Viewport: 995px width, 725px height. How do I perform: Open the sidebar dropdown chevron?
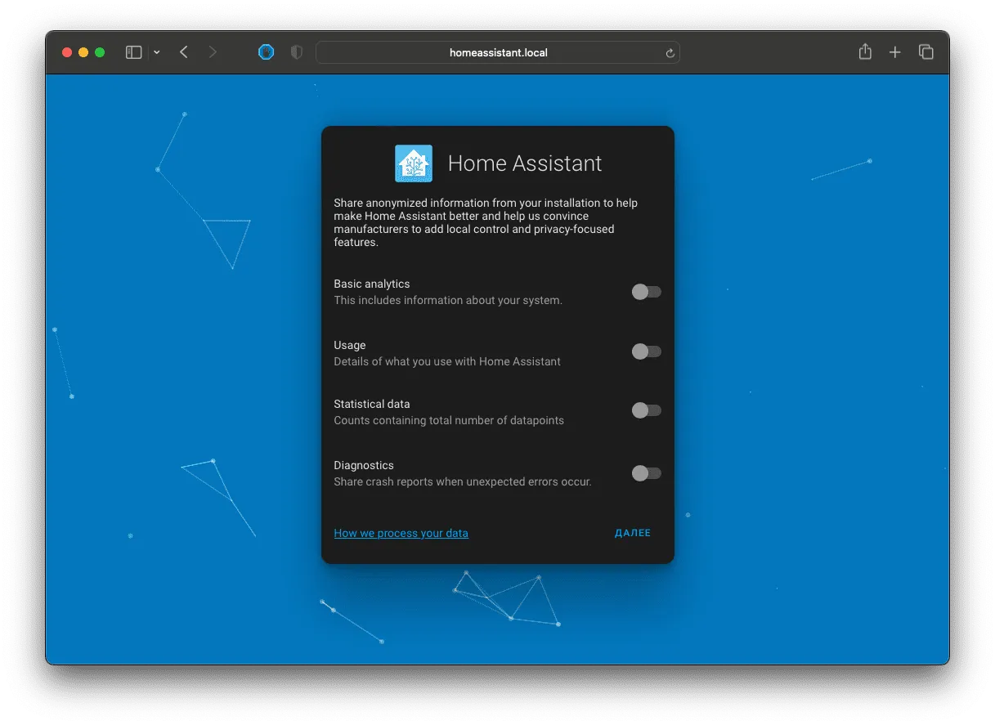click(x=157, y=52)
